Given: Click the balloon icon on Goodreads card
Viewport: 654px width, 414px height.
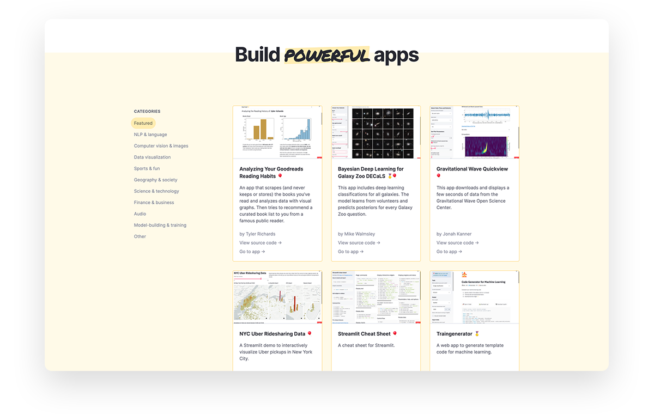Looking at the screenshot, I should tap(280, 176).
